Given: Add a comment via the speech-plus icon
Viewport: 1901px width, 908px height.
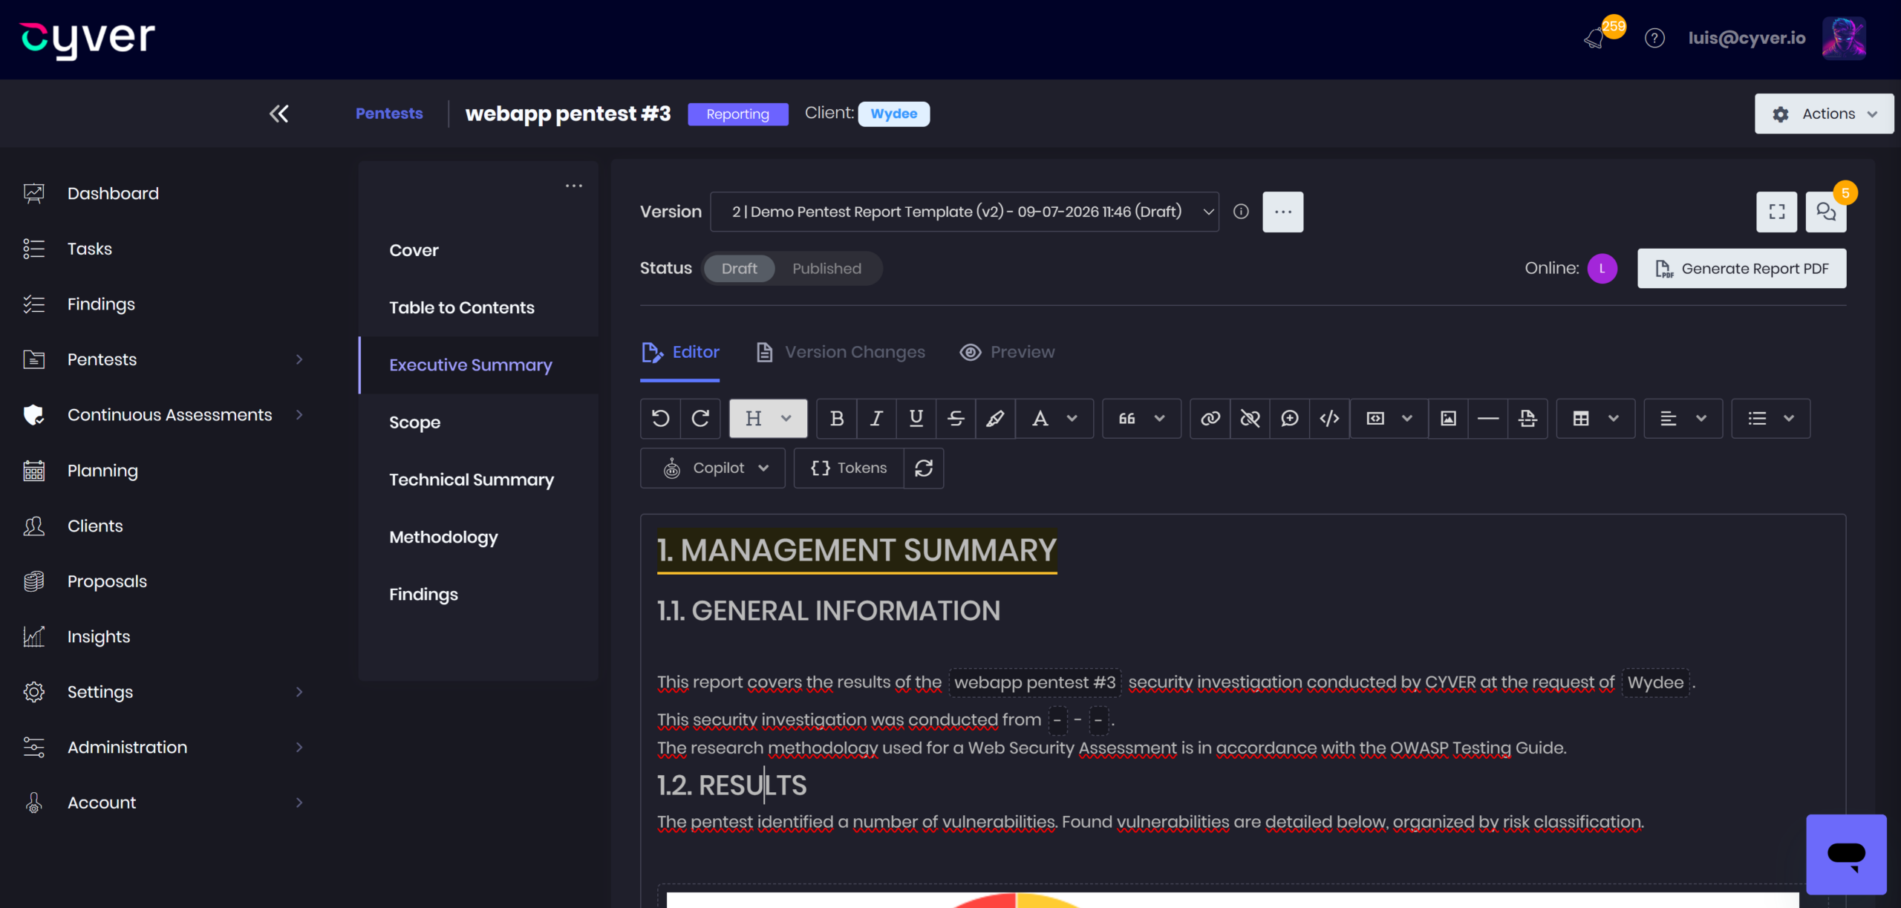Looking at the screenshot, I should pyautogui.click(x=1290, y=419).
